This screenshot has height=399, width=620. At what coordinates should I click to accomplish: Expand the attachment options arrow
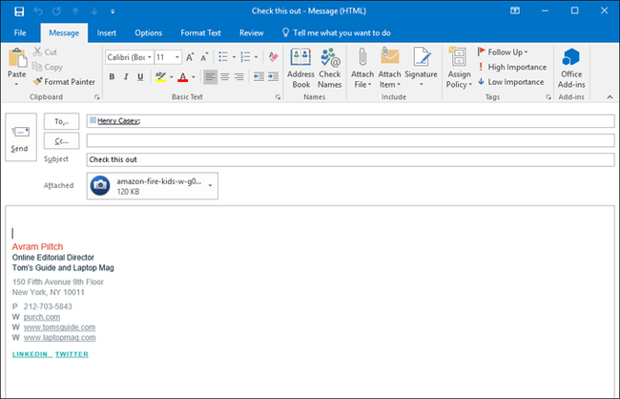click(x=209, y=185)
